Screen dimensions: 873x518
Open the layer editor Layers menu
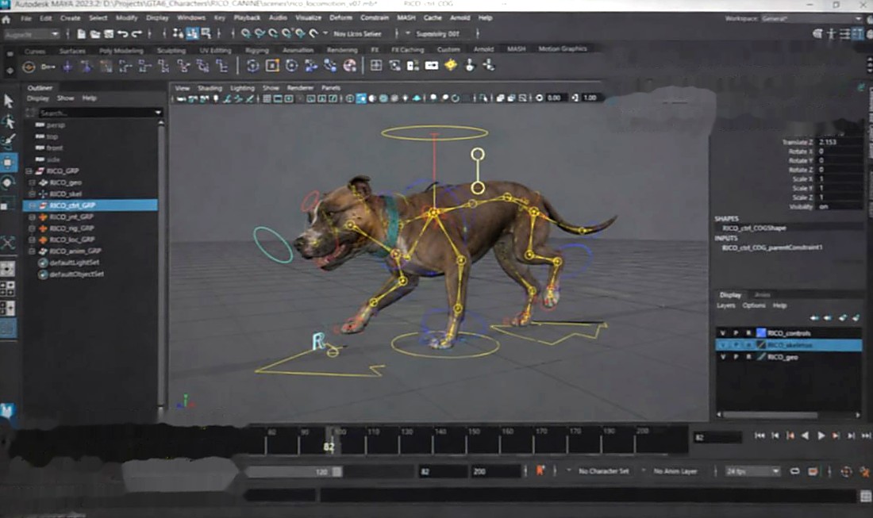(x=726, y=305)
